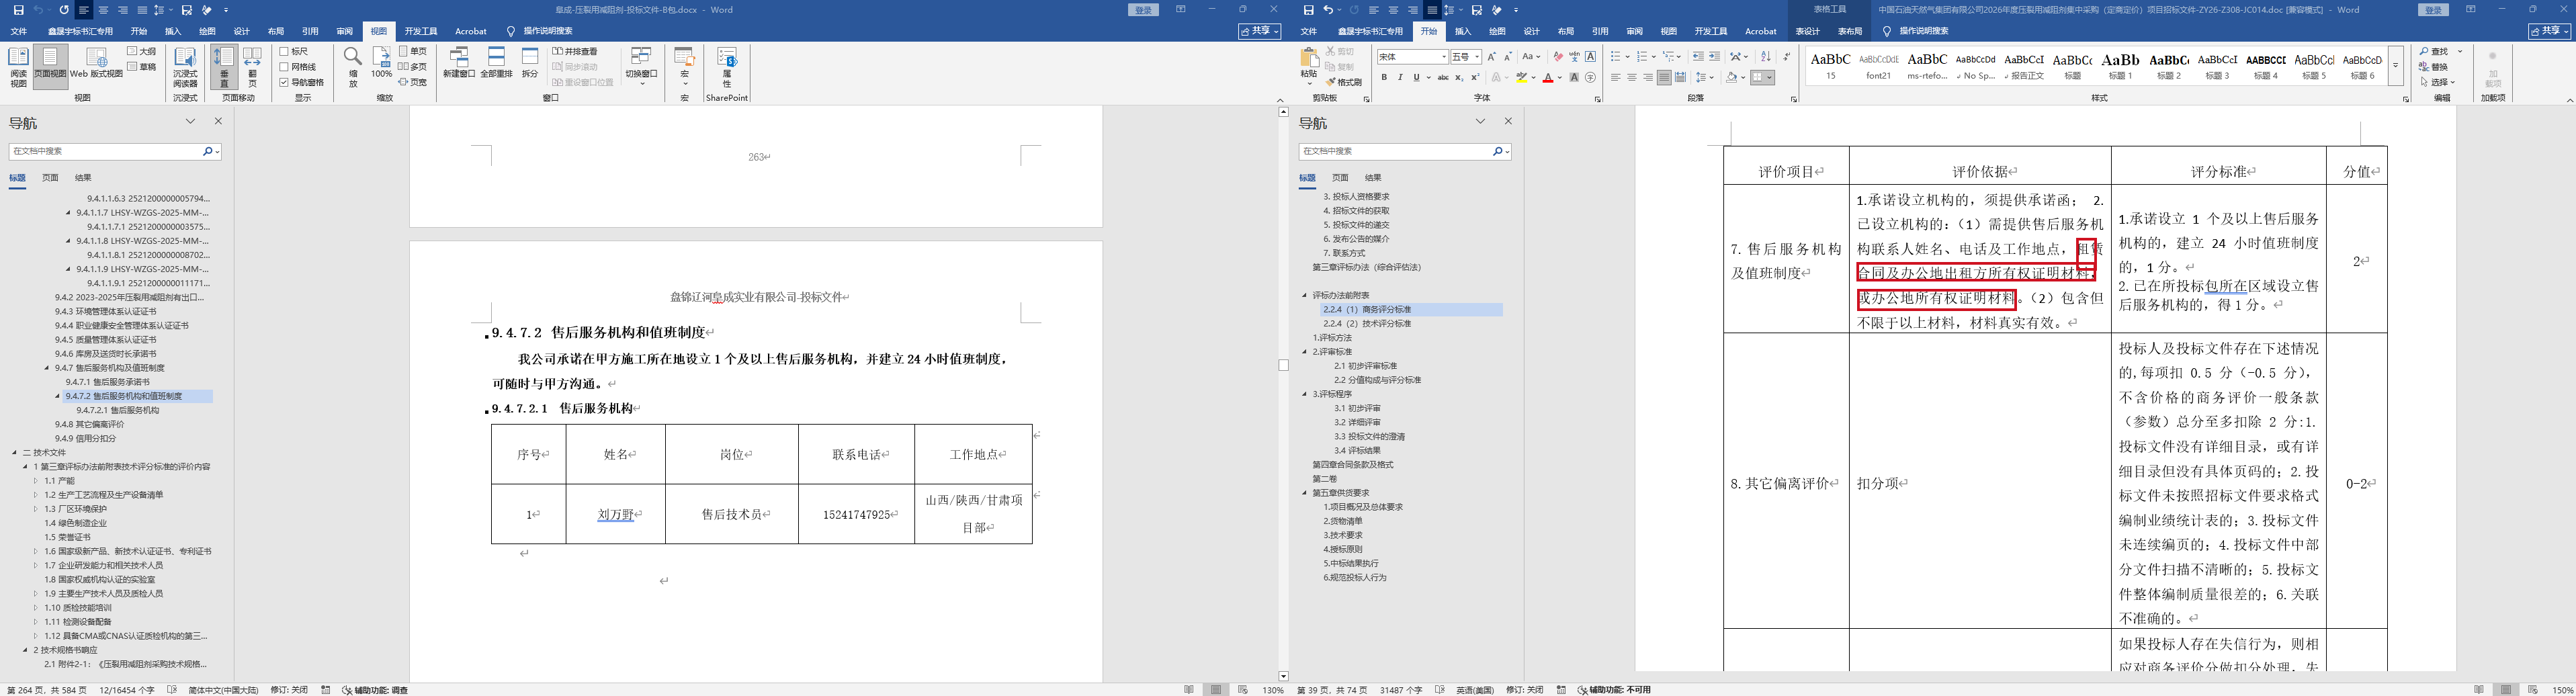Viewport: 2576px width, 696px height.
Task: Toggle subscript (x₂) formatting
Action: pos(1459,77)
